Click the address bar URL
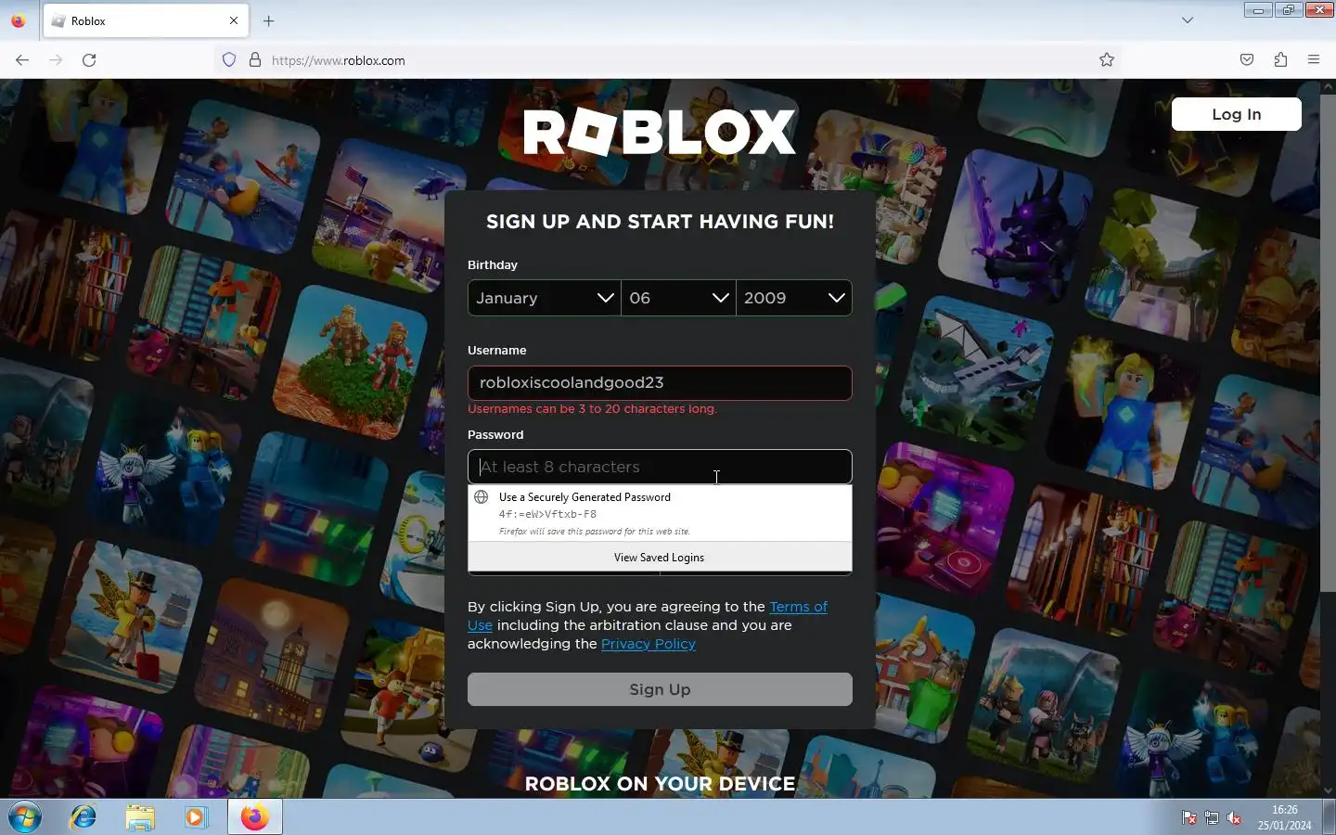The image size is (1336, 835). coord(339,60)
